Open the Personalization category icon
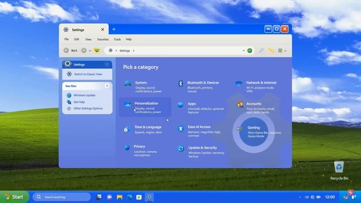The width and height of the screenshot is (361, 203). click(127, 104)
